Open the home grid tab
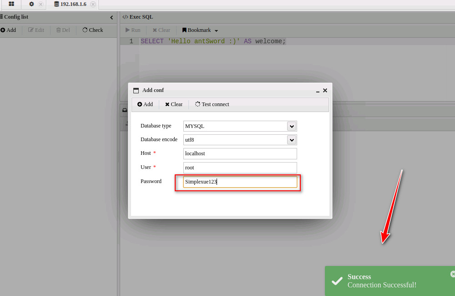Viewport: 455px width, 296px height. click(x=11, y=4)
